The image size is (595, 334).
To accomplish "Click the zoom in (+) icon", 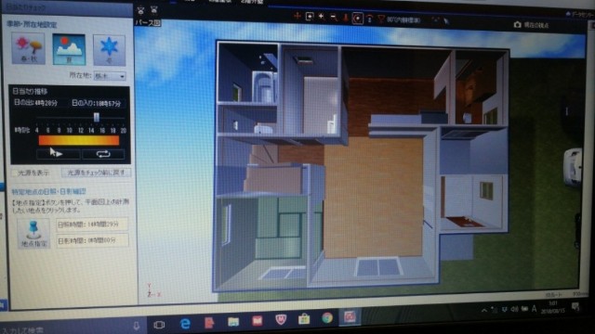I will (x=322, y=17).
